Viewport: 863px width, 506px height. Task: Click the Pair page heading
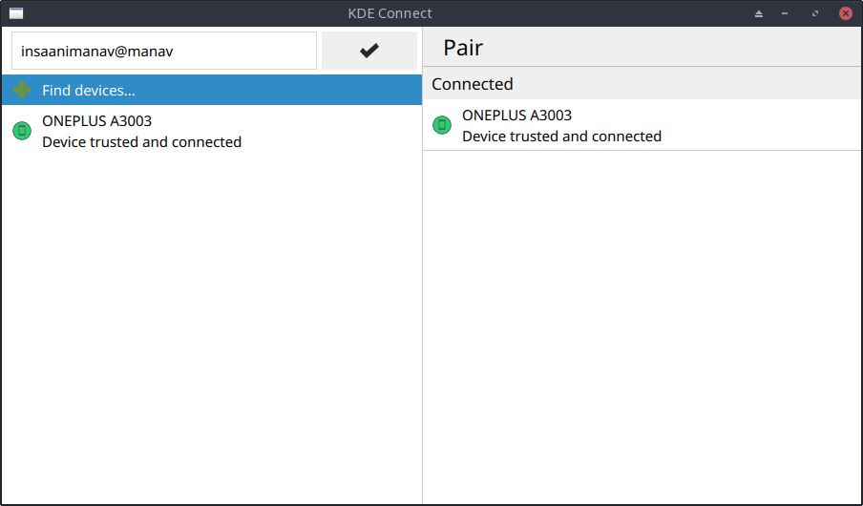point(463,48)
